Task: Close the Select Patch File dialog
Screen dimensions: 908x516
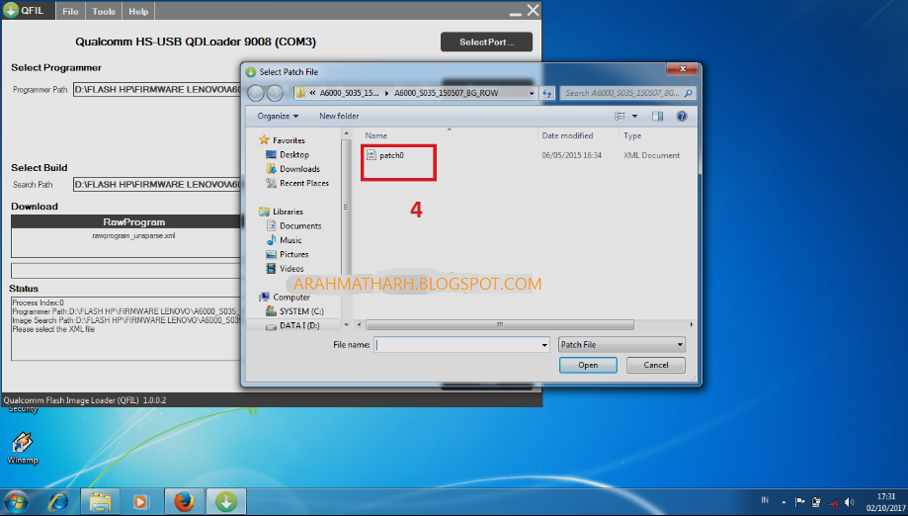Action: click(x=682, y=68)
